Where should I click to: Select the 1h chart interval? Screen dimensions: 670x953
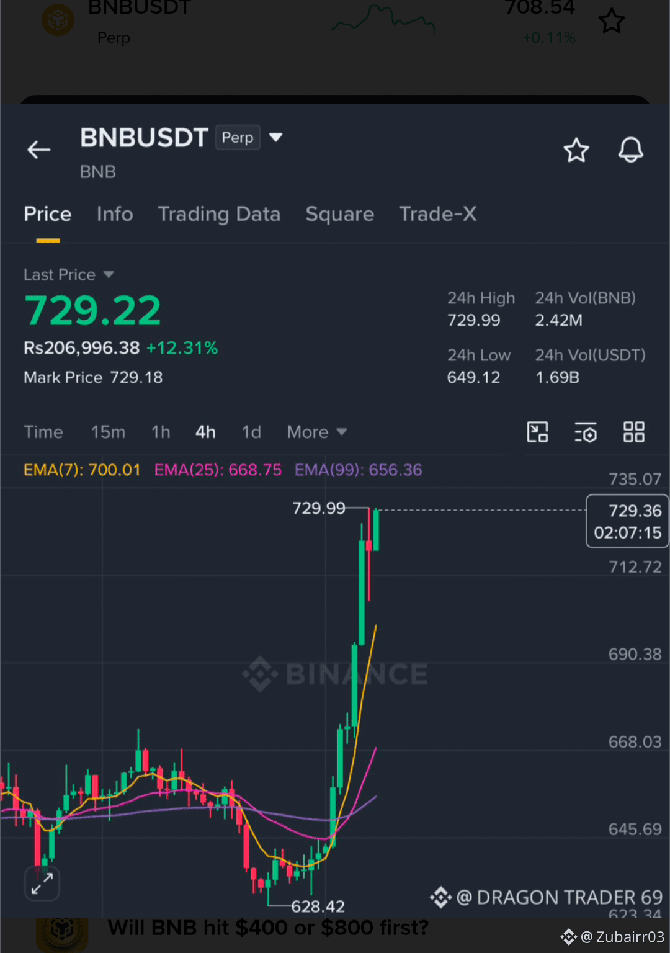click(x=161, y=432)
